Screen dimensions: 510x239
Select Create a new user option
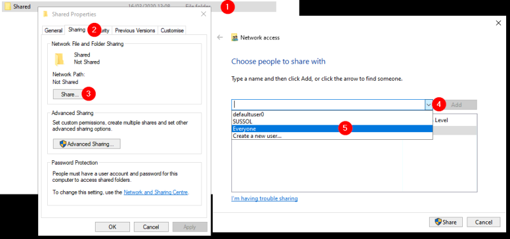point(332,136)
